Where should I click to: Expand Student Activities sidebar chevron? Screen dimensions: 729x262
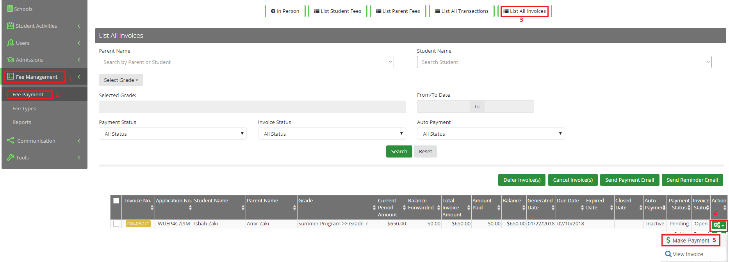79,26
